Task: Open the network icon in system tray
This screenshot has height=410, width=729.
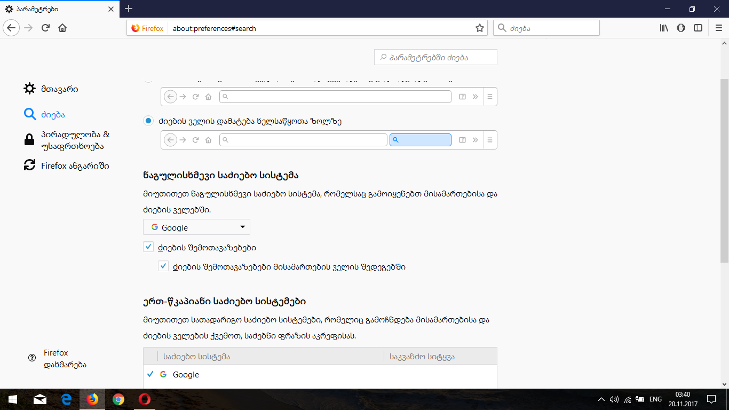Action: coord(628,399)
